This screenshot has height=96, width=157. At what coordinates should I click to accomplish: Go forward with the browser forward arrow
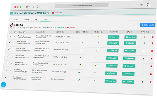click(x=38, y=7)
